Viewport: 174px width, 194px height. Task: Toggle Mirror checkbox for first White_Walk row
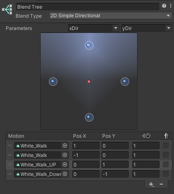click(x=166, y=145)
